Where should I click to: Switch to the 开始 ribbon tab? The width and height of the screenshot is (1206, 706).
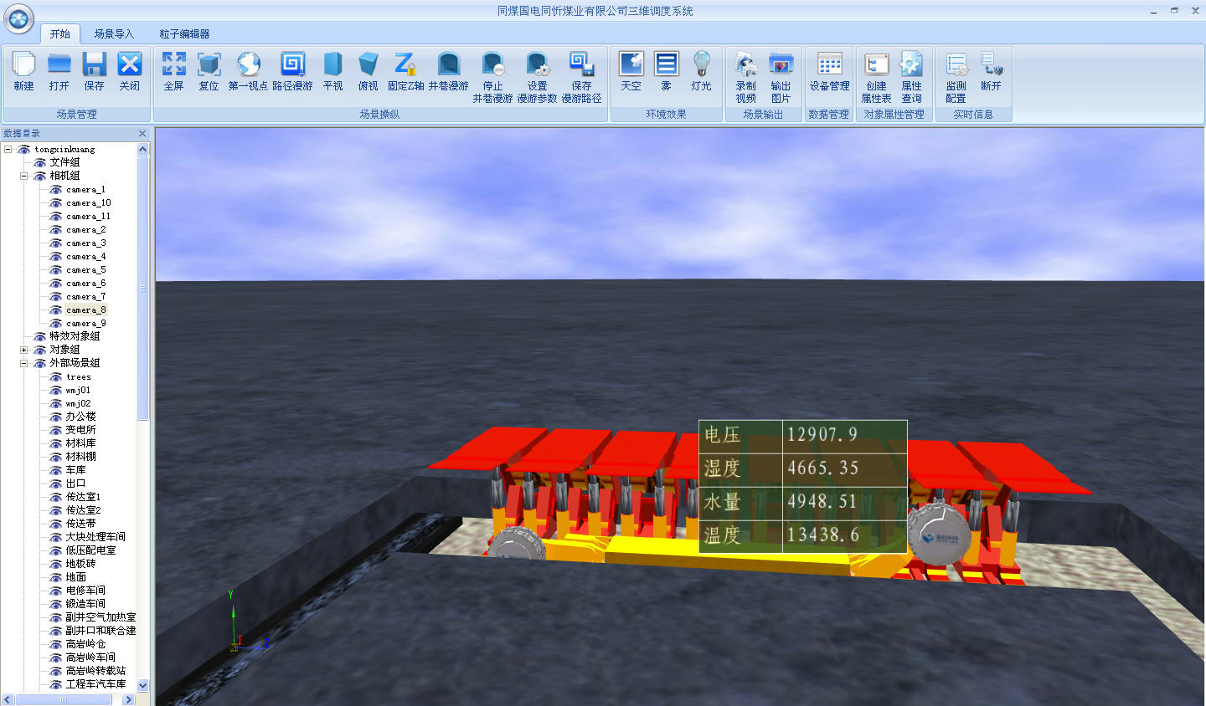[x=59, y=33]
